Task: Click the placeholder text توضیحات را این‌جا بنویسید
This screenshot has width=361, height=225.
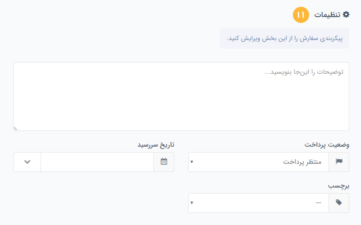Action: 304,72
